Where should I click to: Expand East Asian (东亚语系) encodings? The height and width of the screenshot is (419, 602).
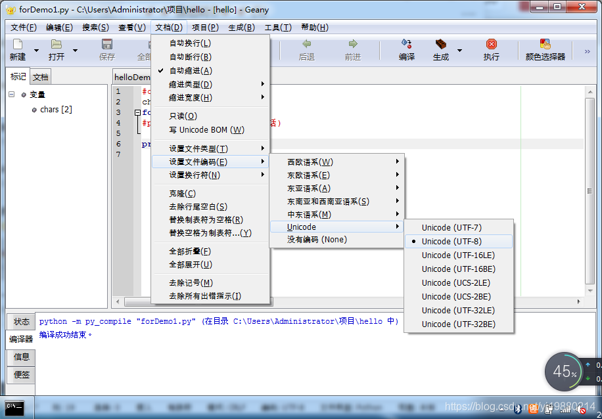tap(336, 188)
